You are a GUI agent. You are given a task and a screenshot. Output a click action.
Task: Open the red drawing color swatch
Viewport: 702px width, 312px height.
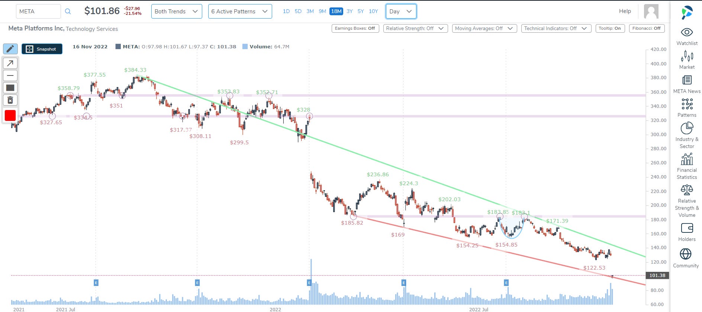point(10,116)
